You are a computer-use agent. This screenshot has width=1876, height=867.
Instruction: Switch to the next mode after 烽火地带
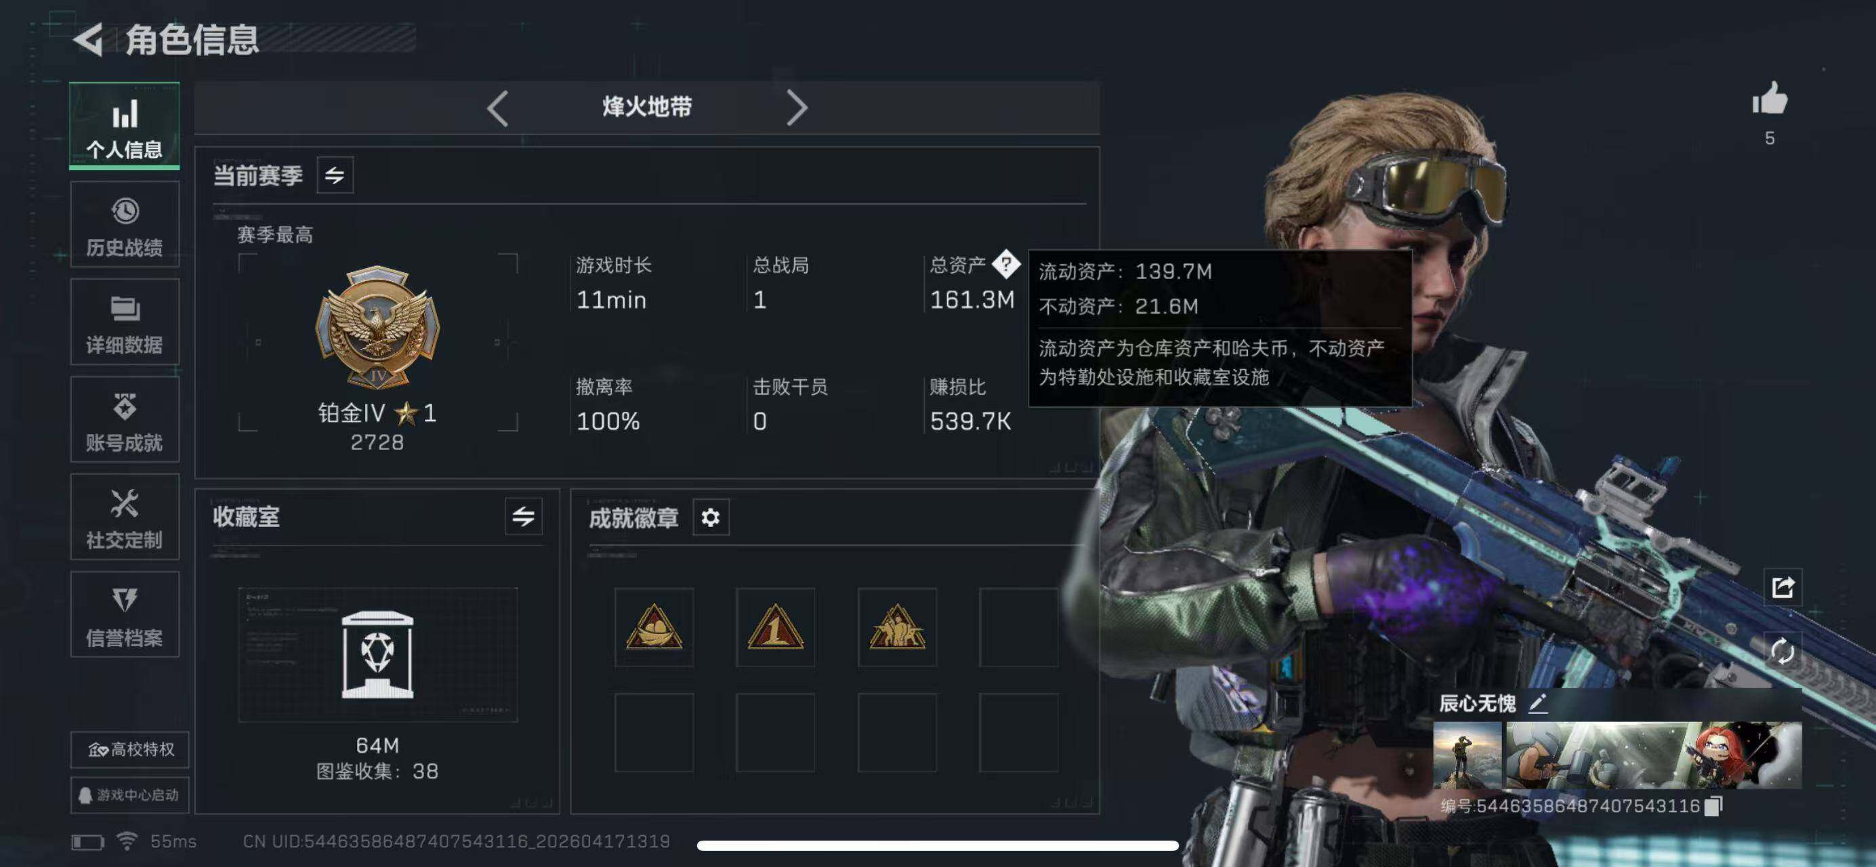(x=797, y=108)
